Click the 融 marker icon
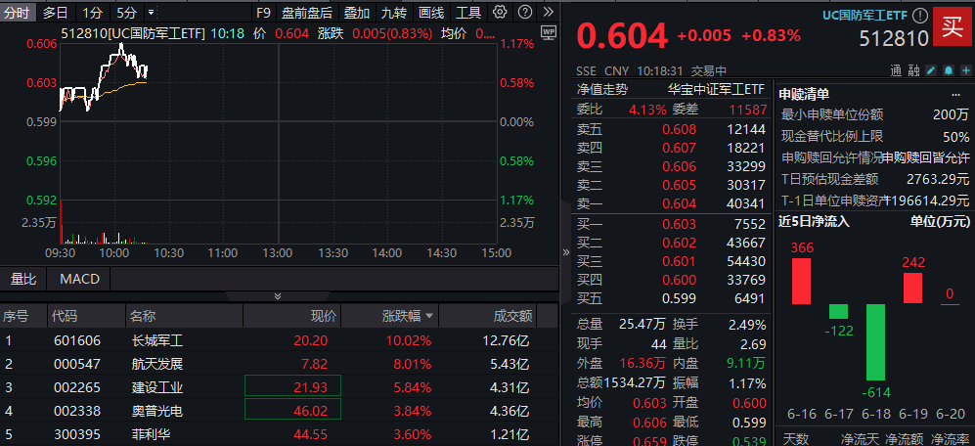 coord(913,71)
